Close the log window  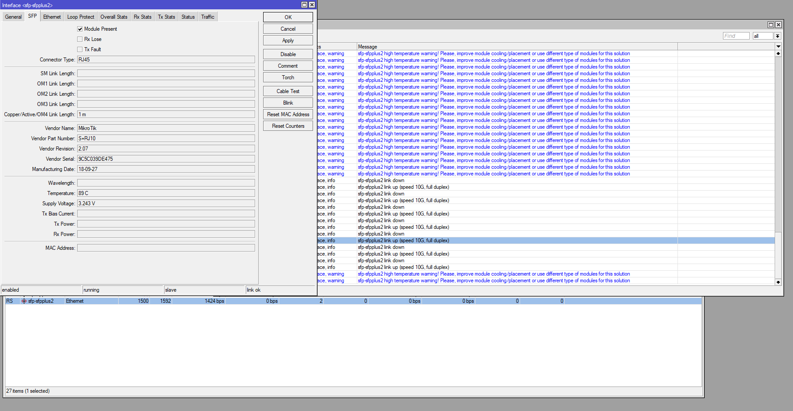[x=778, y=25]
